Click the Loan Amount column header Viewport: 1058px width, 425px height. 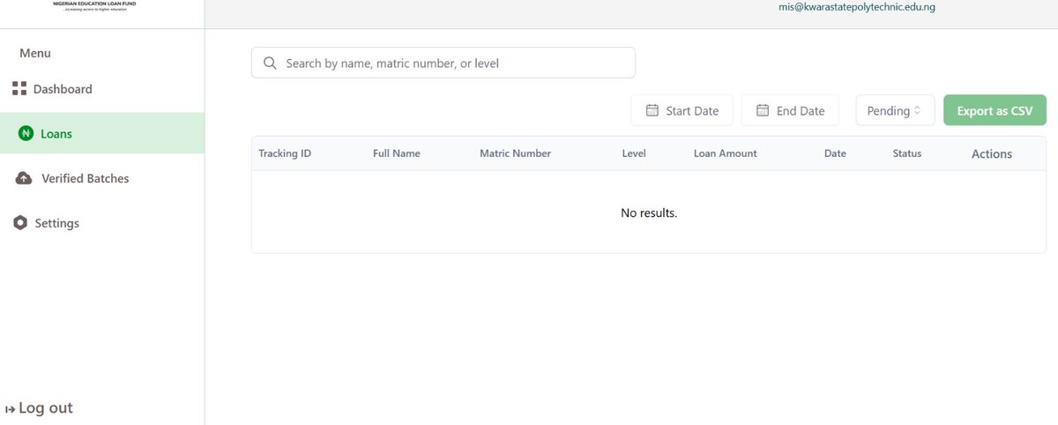pyautogui.click(x=725, y=153)
